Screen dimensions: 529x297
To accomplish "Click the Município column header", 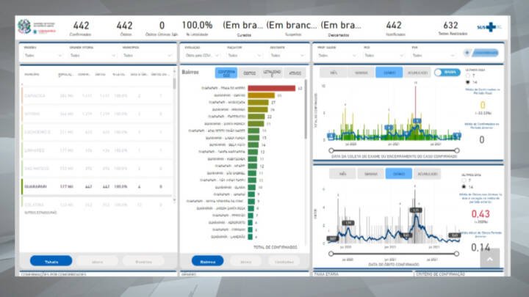I will [x=32, y=74].
